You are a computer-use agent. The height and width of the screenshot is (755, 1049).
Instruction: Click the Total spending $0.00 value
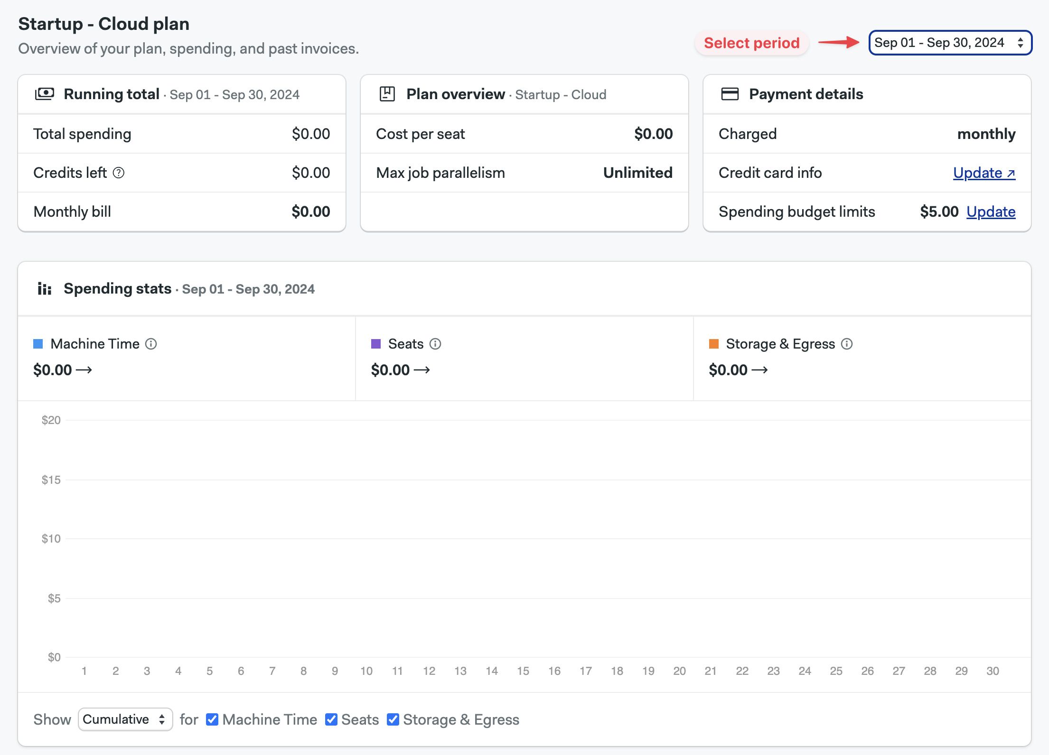point(311,134)
